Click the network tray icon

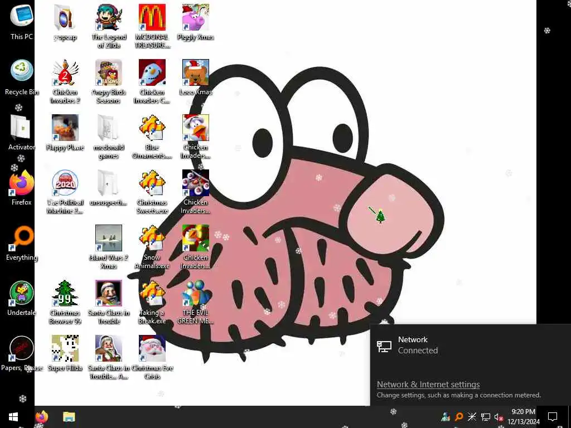[486, 417]
